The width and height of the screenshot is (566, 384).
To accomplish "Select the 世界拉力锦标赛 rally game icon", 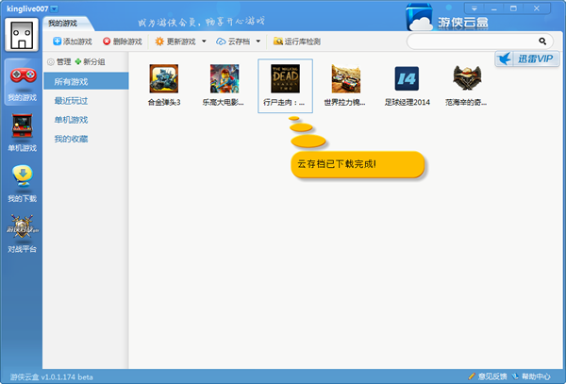I will point(346,78).
